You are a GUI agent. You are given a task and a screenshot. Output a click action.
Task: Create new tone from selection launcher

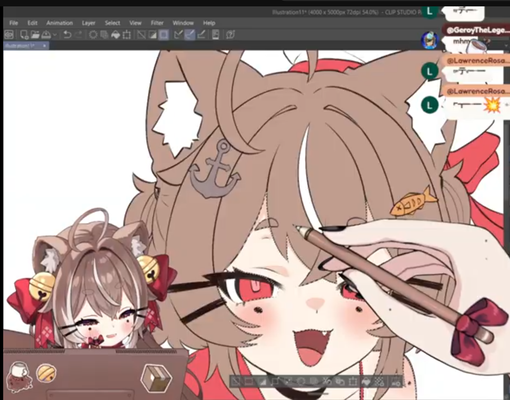(x=379, y=382)
